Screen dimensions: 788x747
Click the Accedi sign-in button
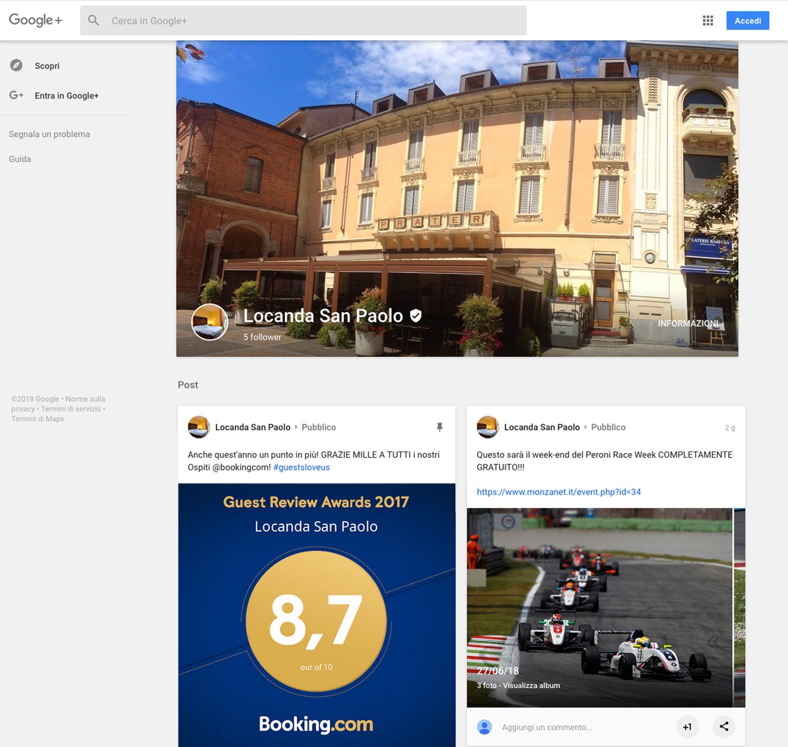747,21
